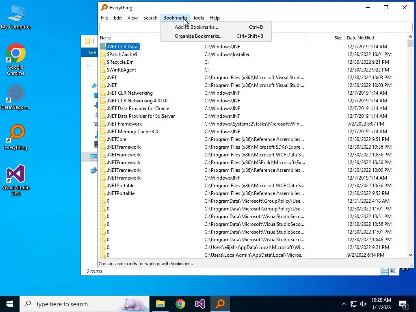Screen dimensions: 416x312
Task: Open the Help menu
Action: [214, 18]
